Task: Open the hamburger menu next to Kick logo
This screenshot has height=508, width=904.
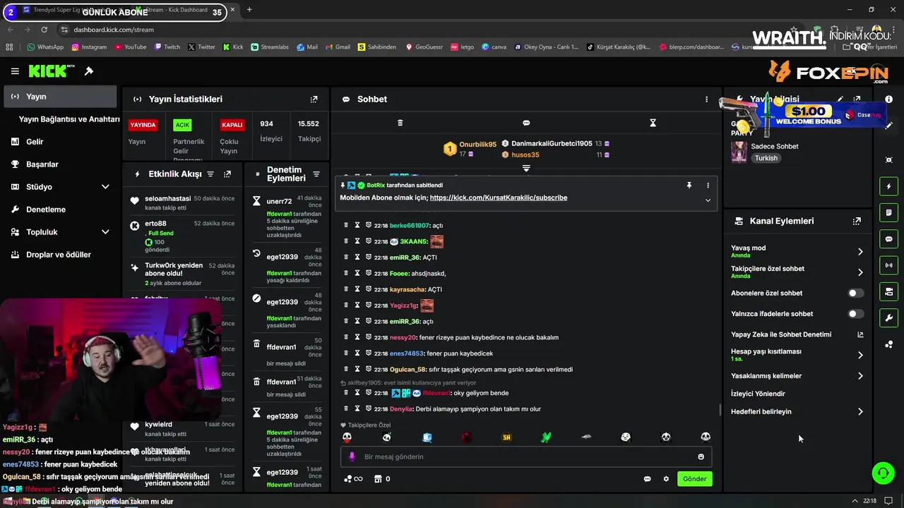Action: tap(15, 71)
